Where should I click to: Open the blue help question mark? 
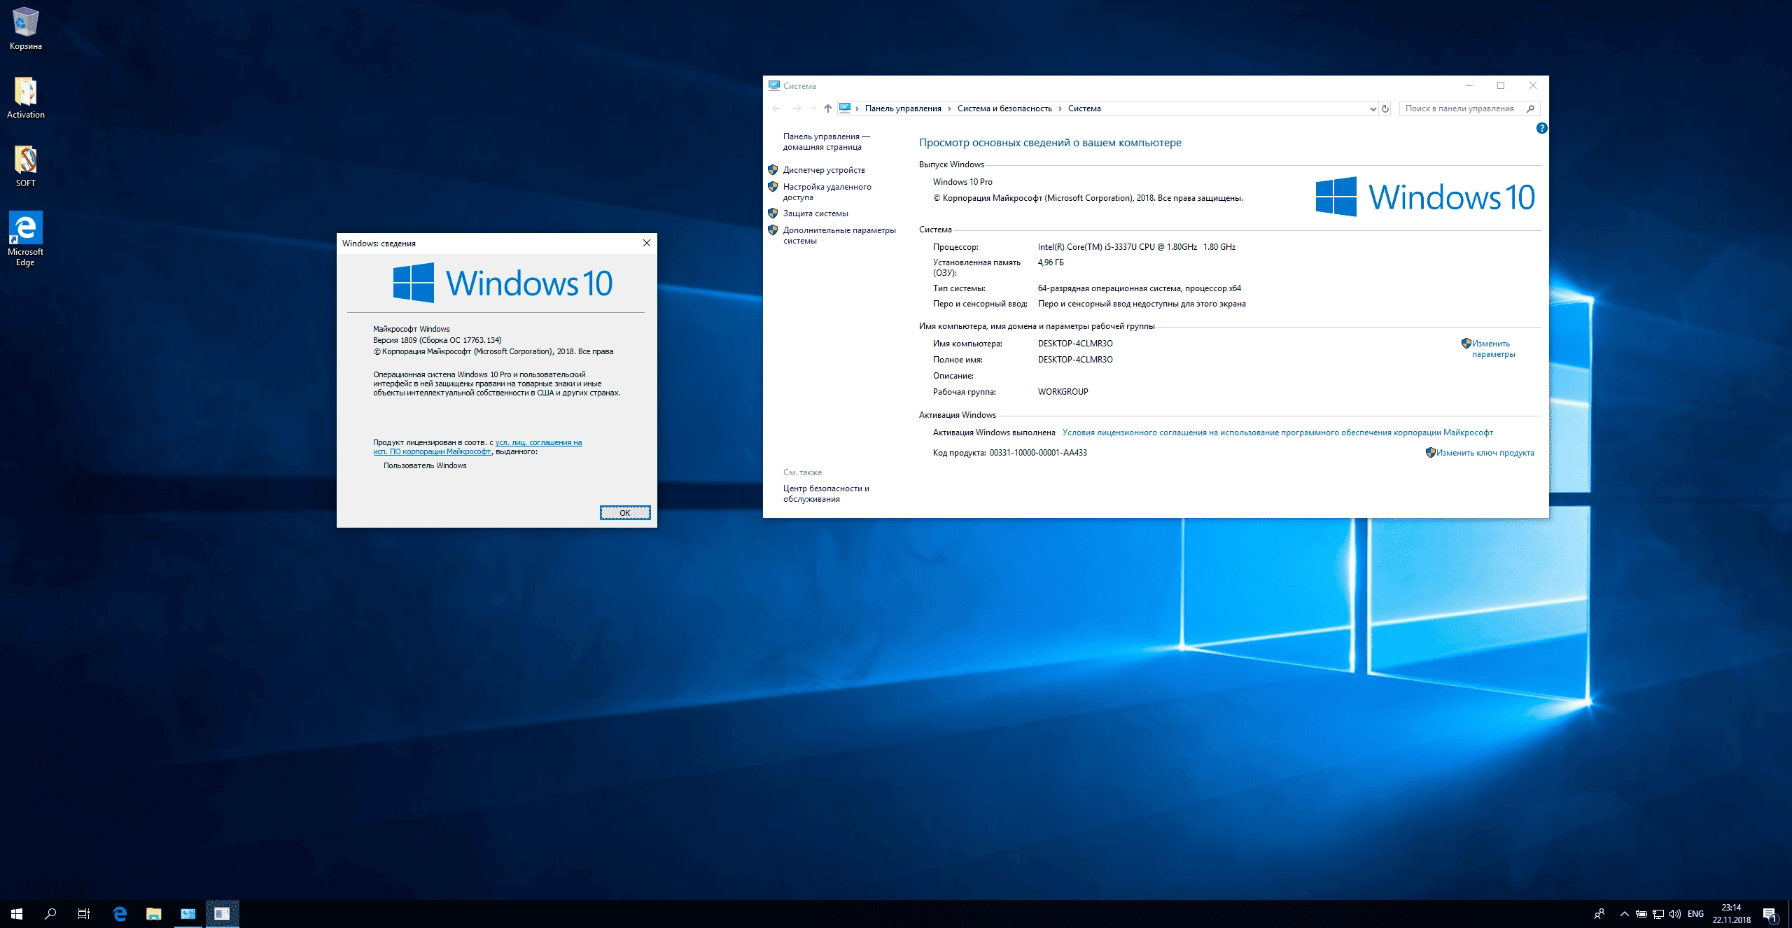coord(1541,128)
